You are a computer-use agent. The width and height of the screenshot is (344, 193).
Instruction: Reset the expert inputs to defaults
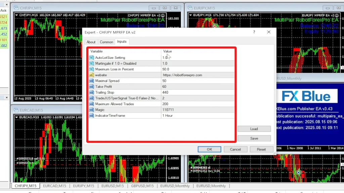pyautogui.click(x=261, y=149)
